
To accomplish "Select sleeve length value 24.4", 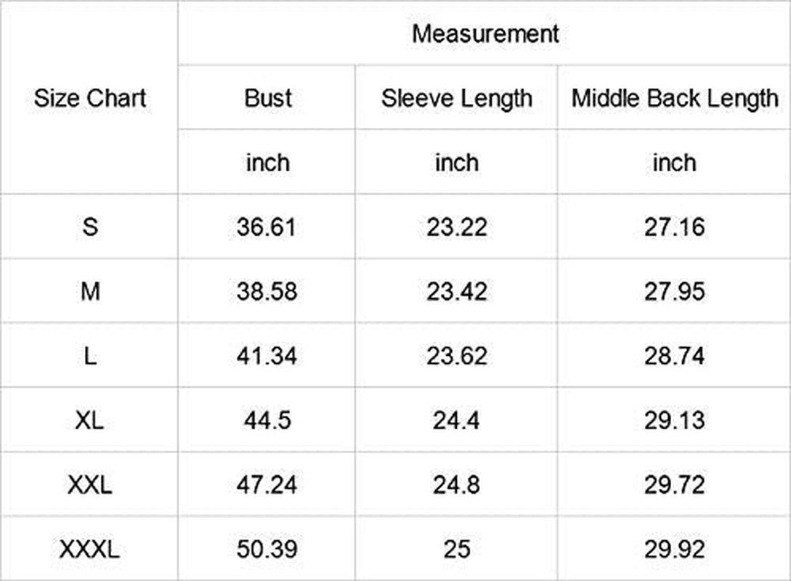I will click(456, 420).
